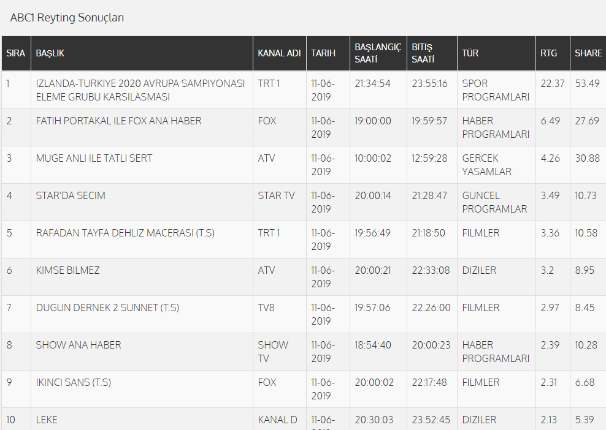Image resolution: width=606 pixels, height=430 pixels.
Task: Click the RTG column header
Action: point(549,53)
